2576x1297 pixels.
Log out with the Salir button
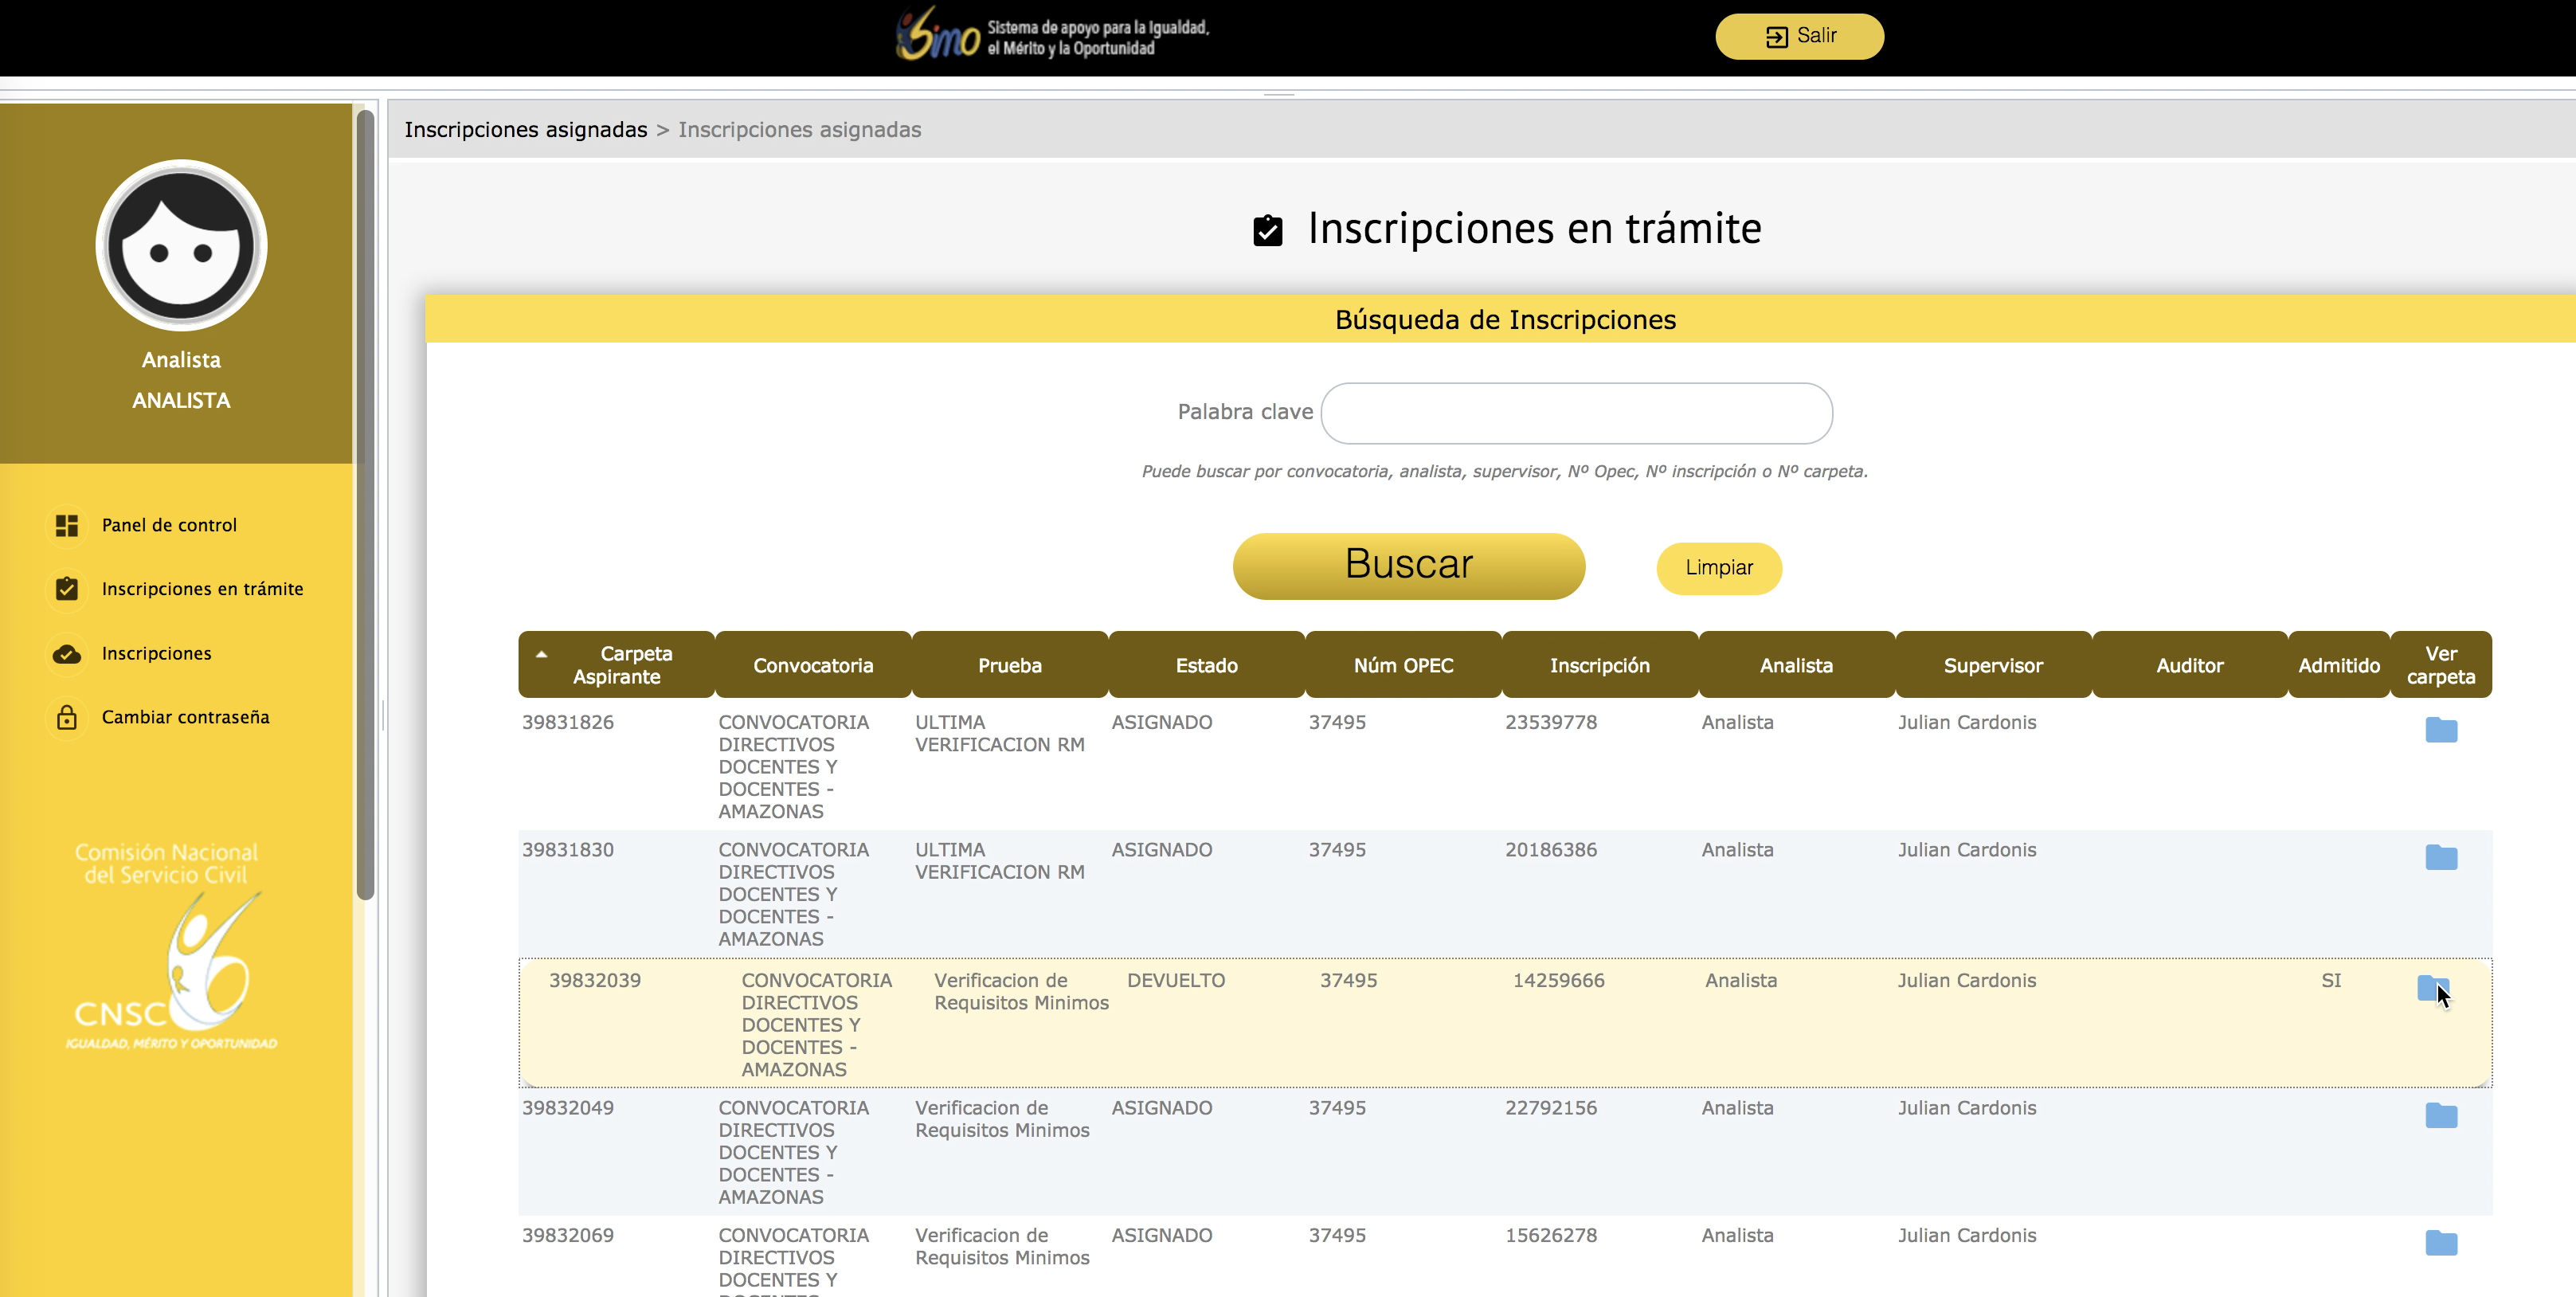coord(1799,36)
